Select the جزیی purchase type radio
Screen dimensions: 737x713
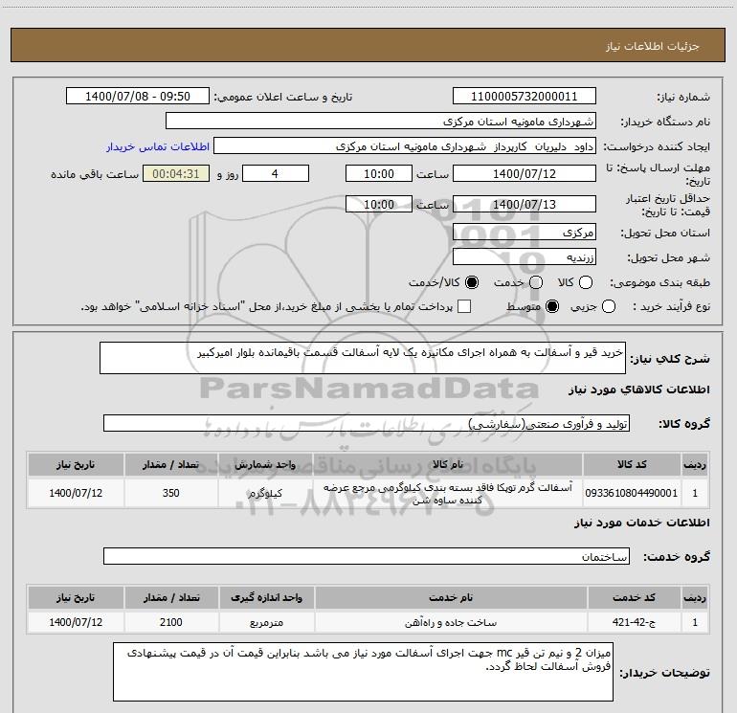[609, 307]
